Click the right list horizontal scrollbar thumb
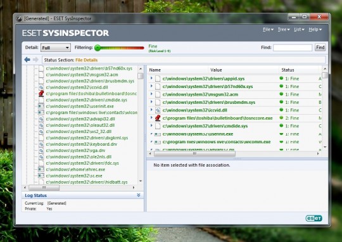Viewport: 342px width, 242px height. 194,153
